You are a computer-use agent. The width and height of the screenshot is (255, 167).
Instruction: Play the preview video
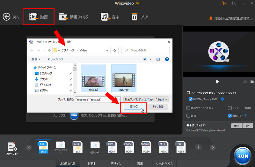click(x=218, y=81)
